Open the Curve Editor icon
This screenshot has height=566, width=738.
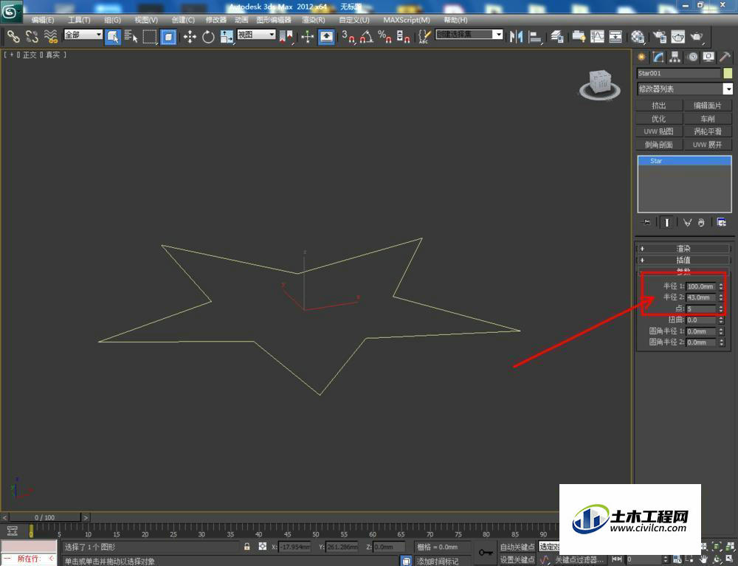click(597, 36)
